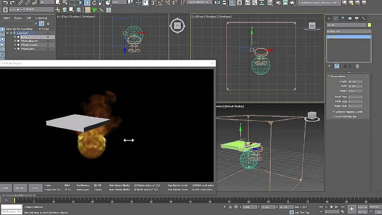Image resolution: width=382 pixels, height=215 pixels.
Task: Click the Percent Snap toggle icon
Action: click(168, 3)
